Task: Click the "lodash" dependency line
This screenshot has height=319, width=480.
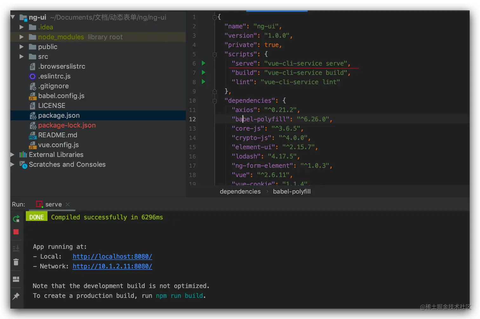Action: tap(265, 156)
